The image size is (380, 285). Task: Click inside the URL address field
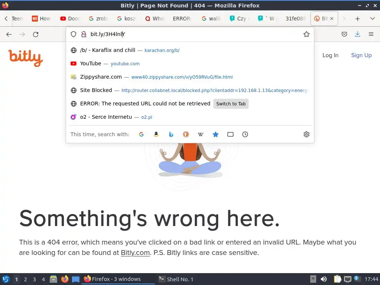194,34
